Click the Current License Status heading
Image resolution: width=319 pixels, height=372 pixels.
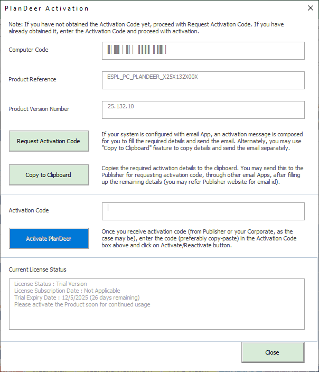37,269
